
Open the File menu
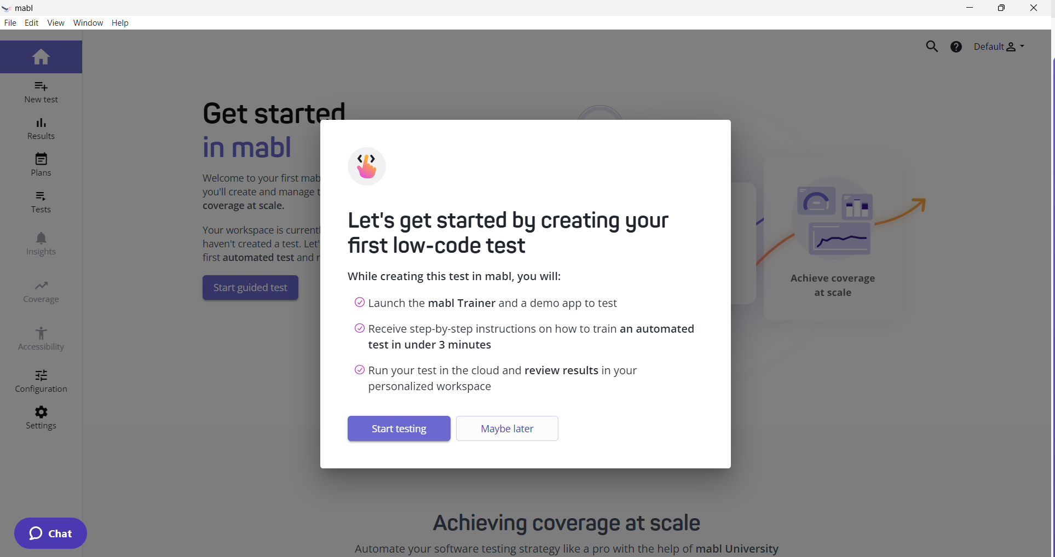click(10, 22)
